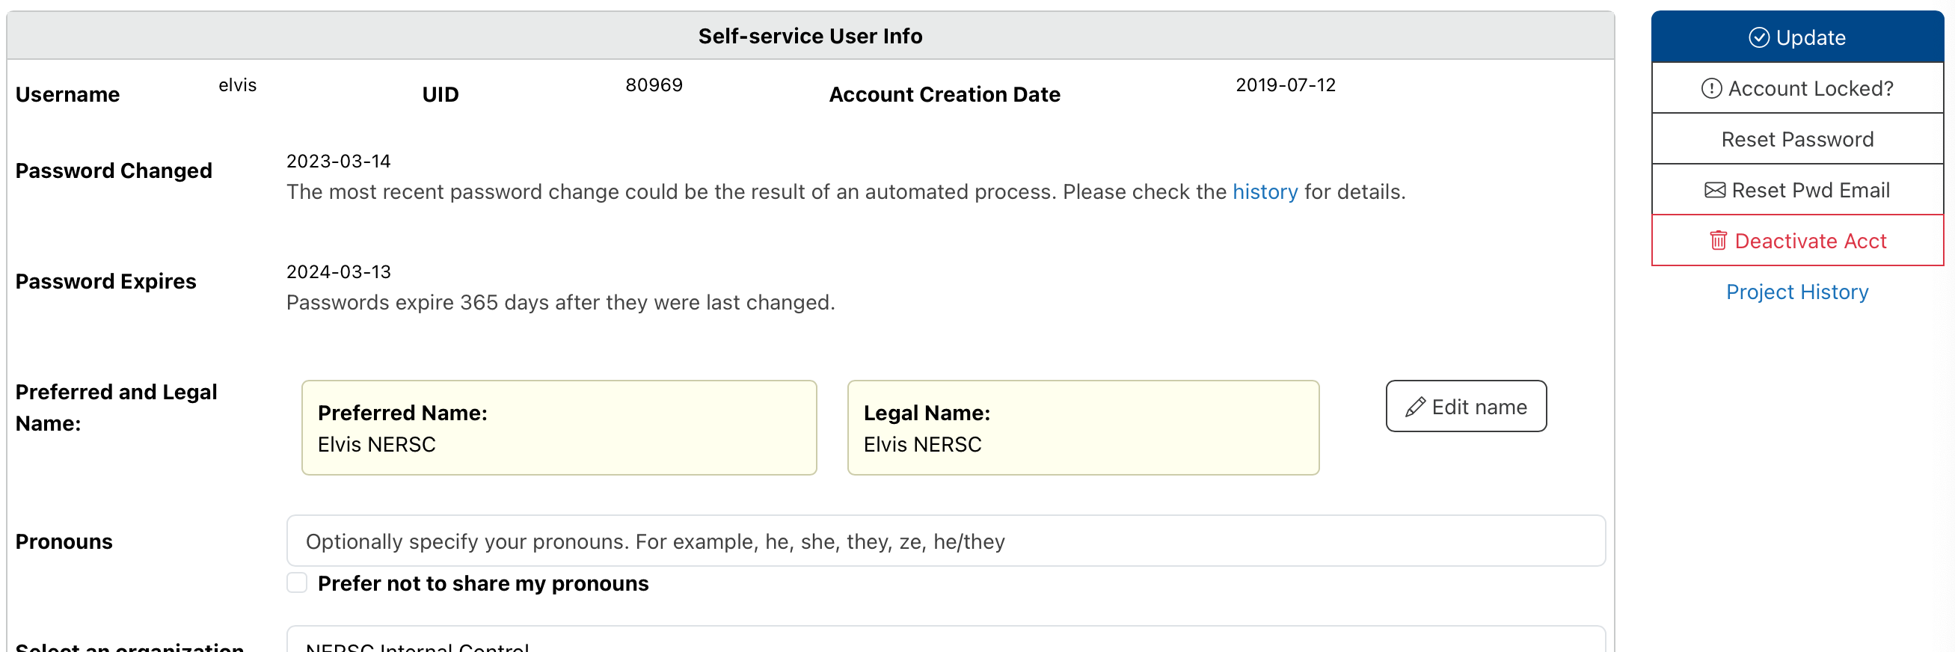Click the UID value 80969
1955x652 pixels.
(654, 85)
